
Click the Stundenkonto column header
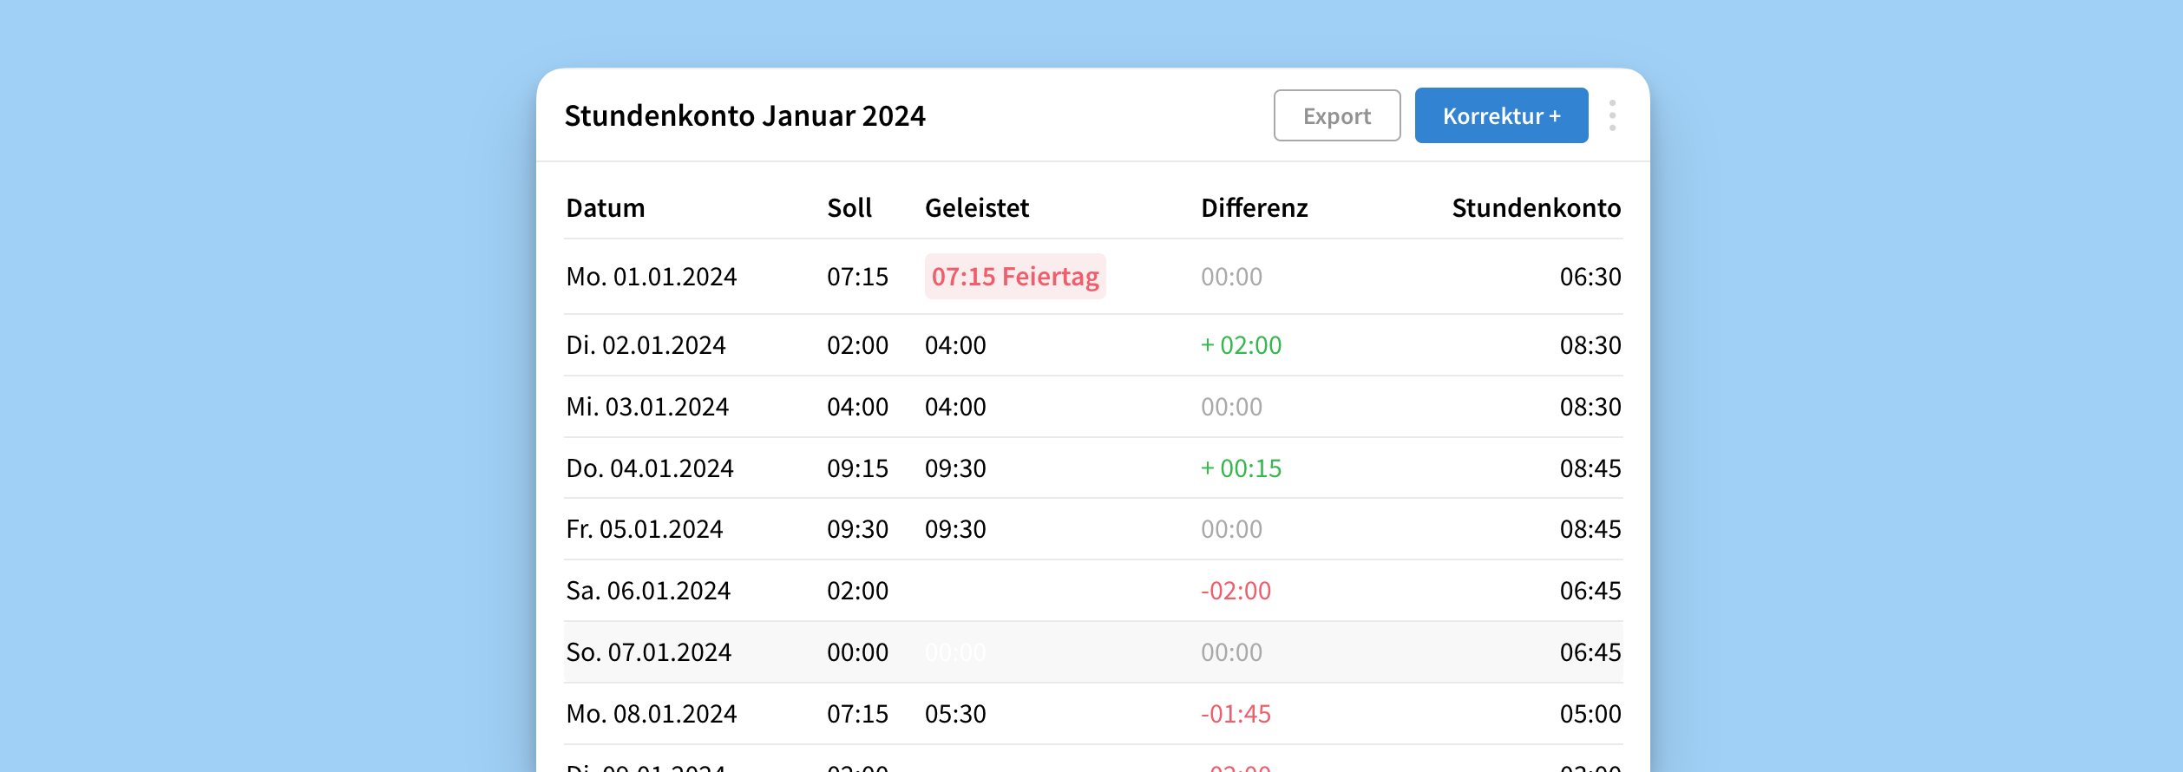[1536, 208]
